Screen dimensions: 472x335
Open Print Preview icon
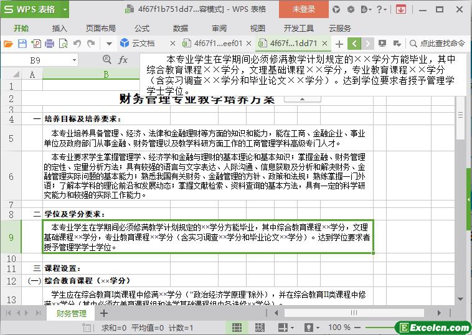point(64,44)
